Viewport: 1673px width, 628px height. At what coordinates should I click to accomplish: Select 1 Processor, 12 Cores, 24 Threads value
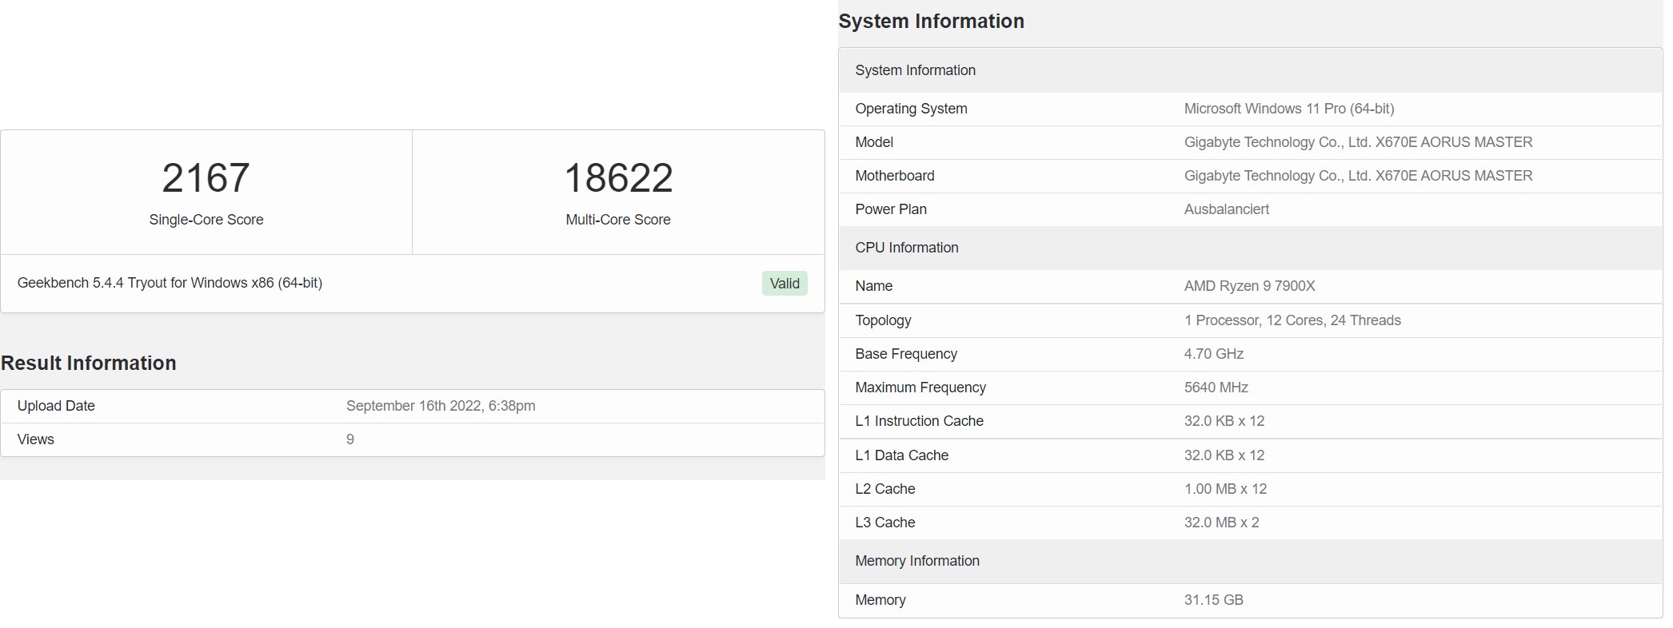1292,320
